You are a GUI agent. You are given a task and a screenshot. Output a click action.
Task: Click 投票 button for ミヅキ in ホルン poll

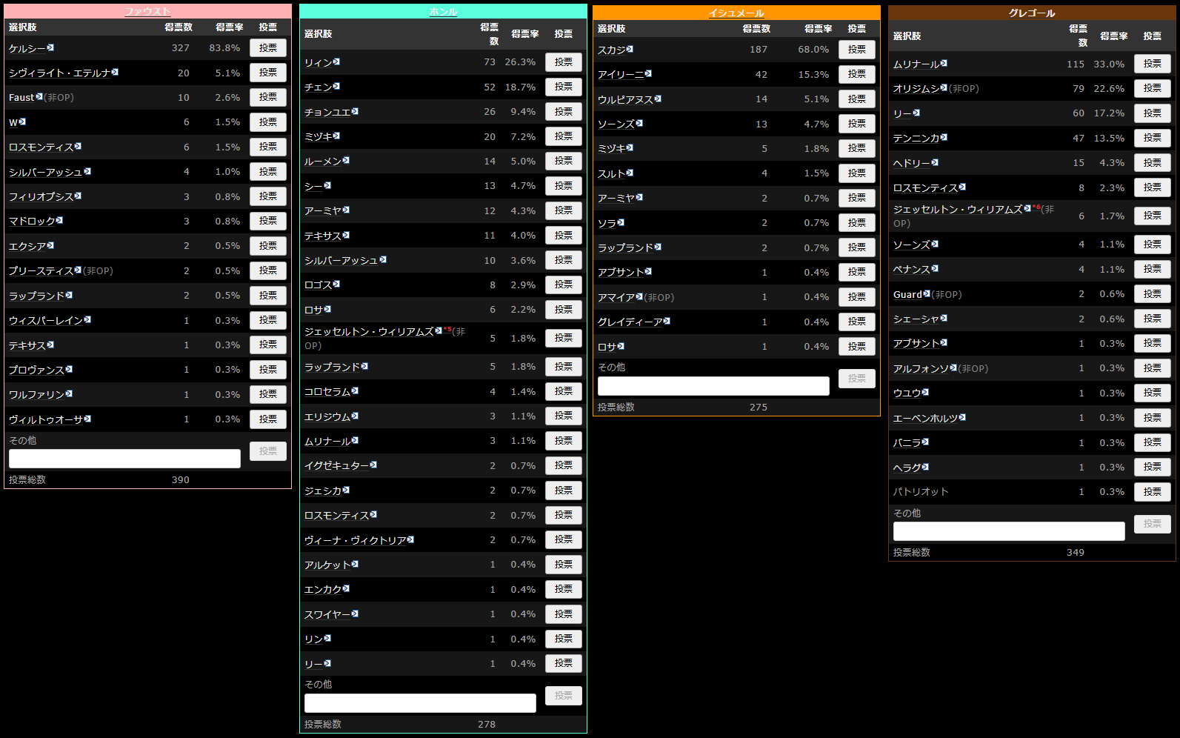point(564,136)
